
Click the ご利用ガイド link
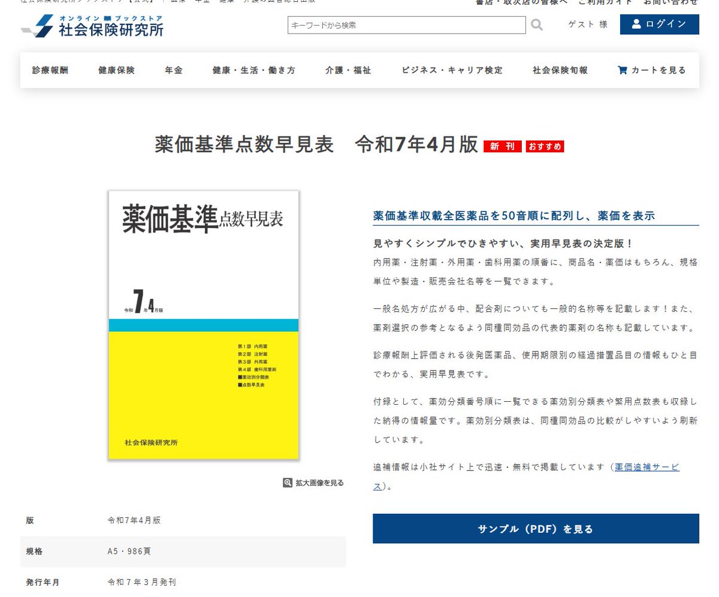coord(605,2)
